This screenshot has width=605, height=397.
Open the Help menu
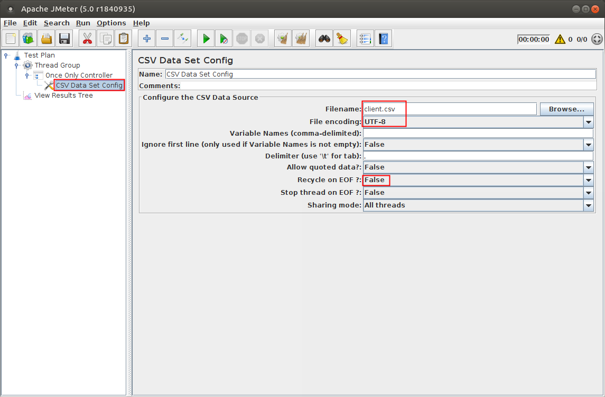[141, 23]
